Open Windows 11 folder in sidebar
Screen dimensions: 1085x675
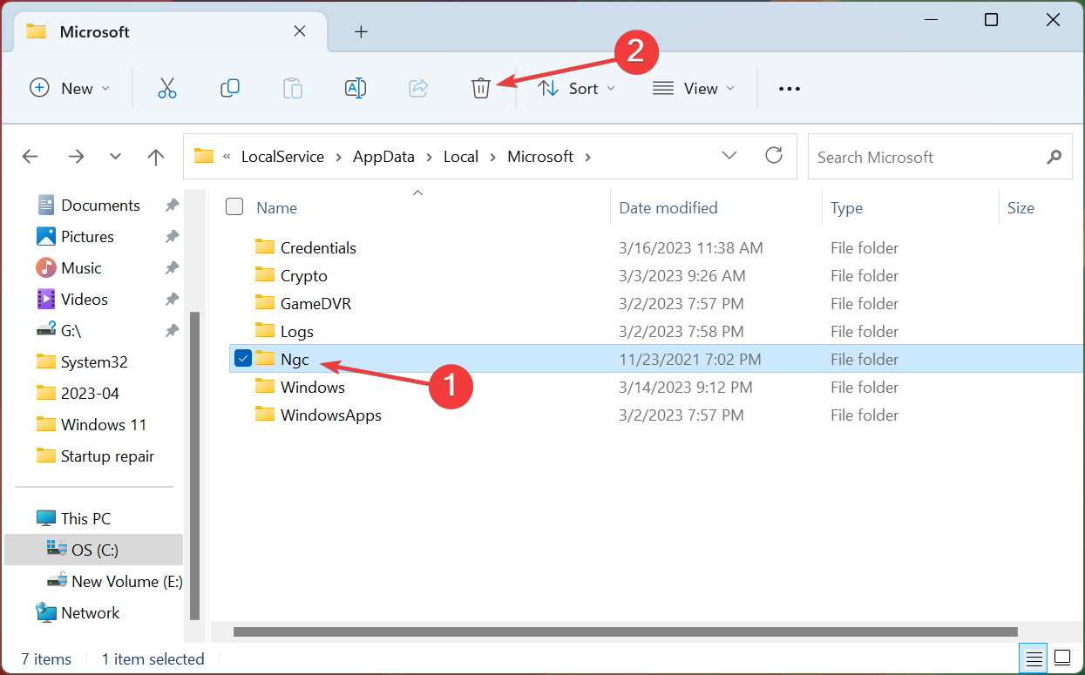coord(104,425)
